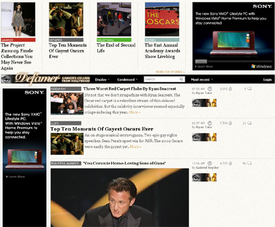Click More link in Seacrest article excerpt

point(134,112)
